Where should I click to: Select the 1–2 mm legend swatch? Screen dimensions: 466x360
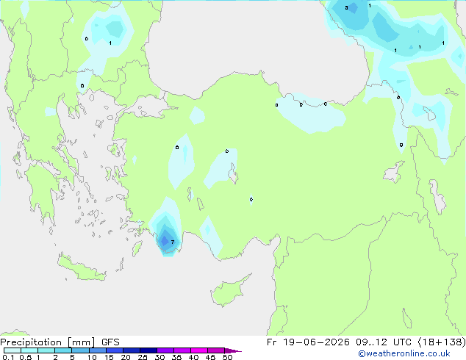click(x=46, y=350)
